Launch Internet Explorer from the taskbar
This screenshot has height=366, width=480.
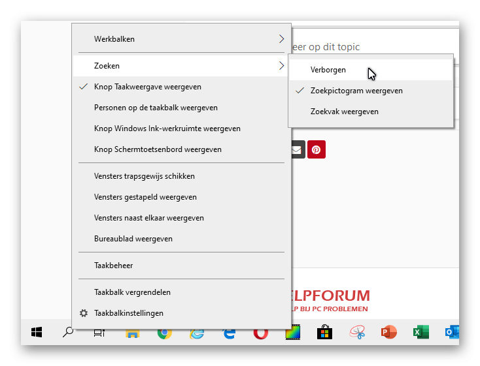(x=197, y=333)
